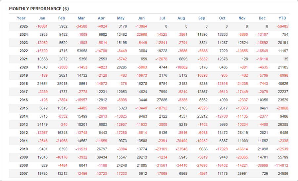The height and width of the screenshot is (181, 298).
Task: Click August 2011 value -20400
Action: pos(181,141)
